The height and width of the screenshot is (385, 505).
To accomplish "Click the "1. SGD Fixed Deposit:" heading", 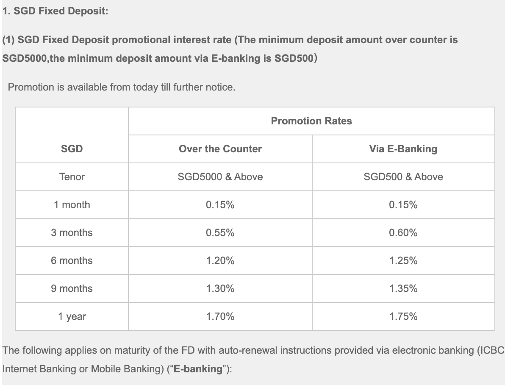I will 55,11.
